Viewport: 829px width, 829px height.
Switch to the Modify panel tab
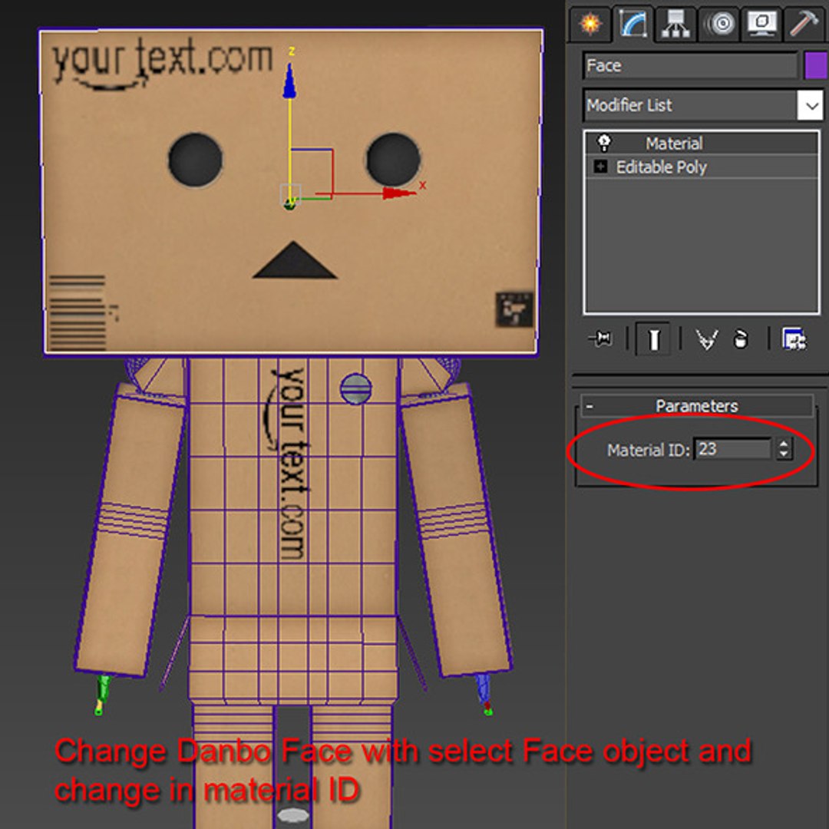(x=633, y=24)
